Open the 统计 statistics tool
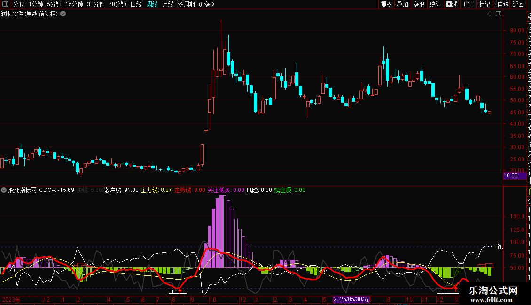The height and width of the screenshot is (305, 531). tap(435, 4)
